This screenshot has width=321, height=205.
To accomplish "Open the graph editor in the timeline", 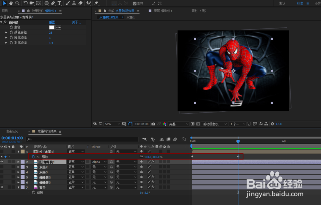I will coord(184,139).
